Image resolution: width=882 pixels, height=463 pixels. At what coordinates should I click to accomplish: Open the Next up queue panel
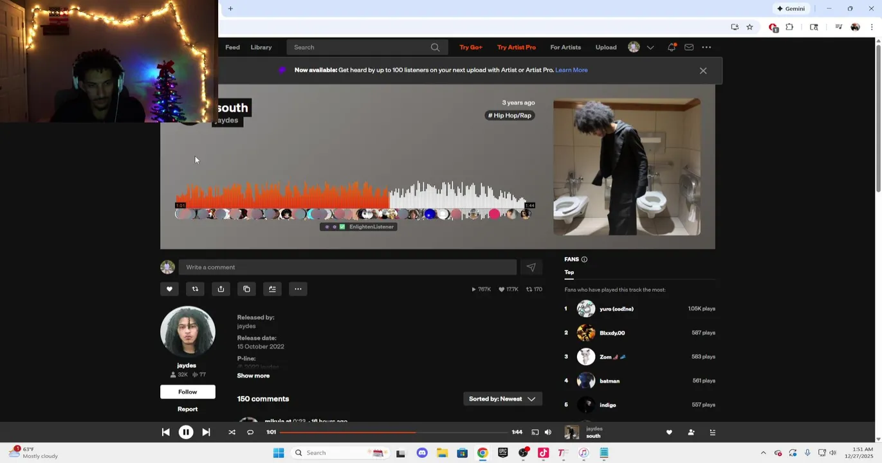(712, 432)
